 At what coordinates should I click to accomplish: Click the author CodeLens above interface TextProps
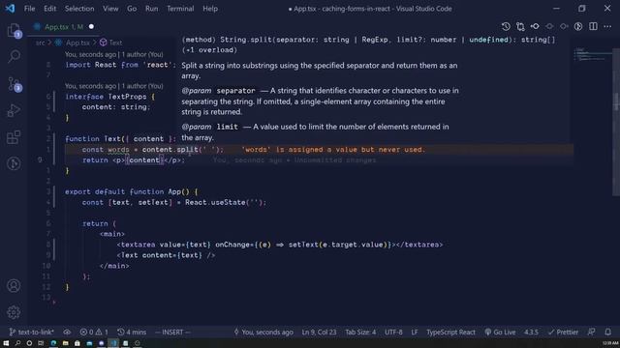tap(114, 86)
